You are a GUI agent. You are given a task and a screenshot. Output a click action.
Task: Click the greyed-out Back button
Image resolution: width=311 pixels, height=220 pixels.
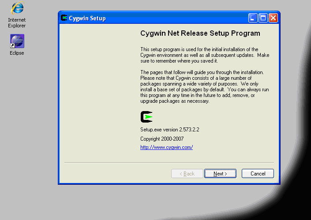(187, 174)
